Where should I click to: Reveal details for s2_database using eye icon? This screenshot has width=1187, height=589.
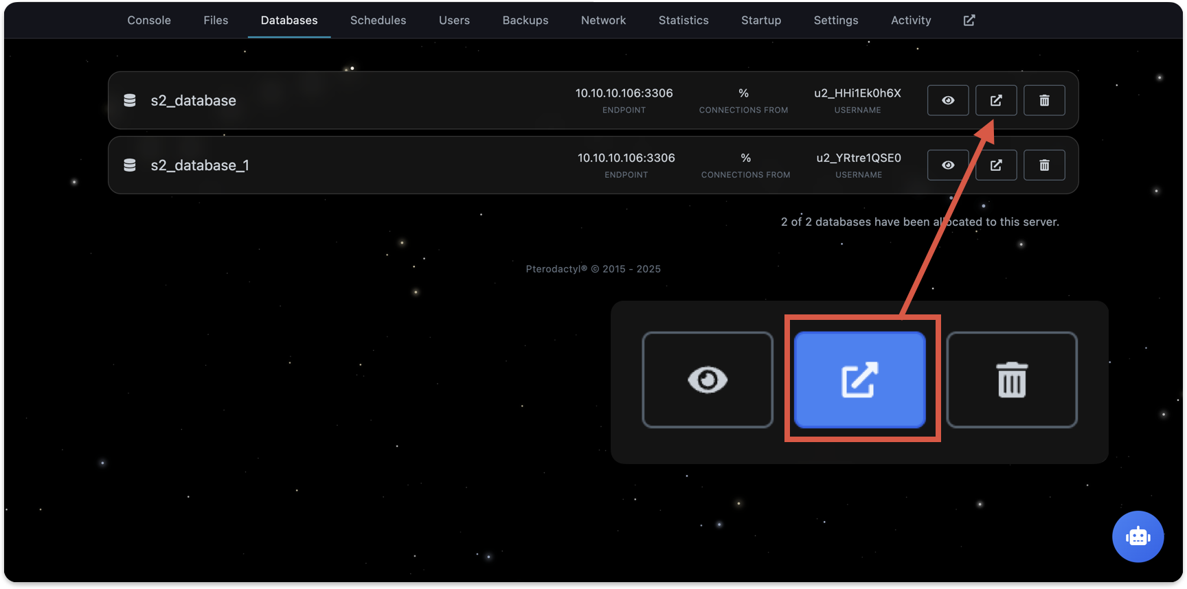click(948, 100)
